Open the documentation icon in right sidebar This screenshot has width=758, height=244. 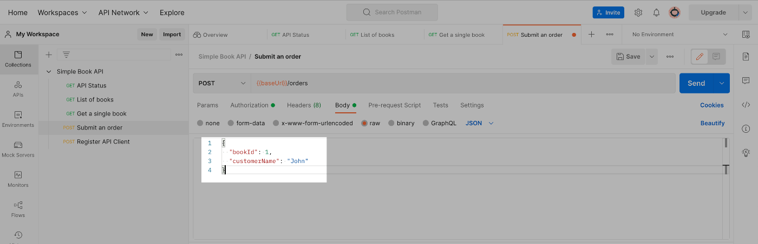click(x=746, y=57)
